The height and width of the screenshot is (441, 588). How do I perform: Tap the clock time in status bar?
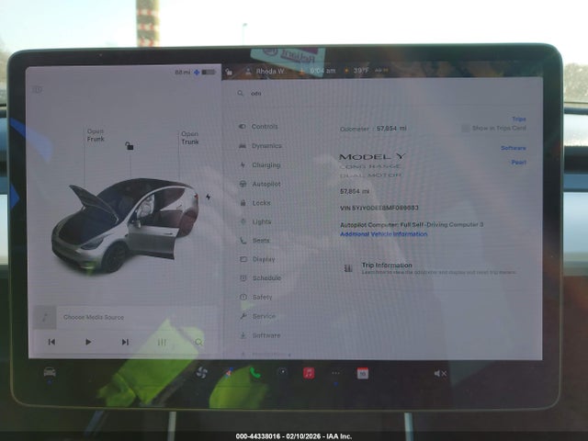(322, 71)
